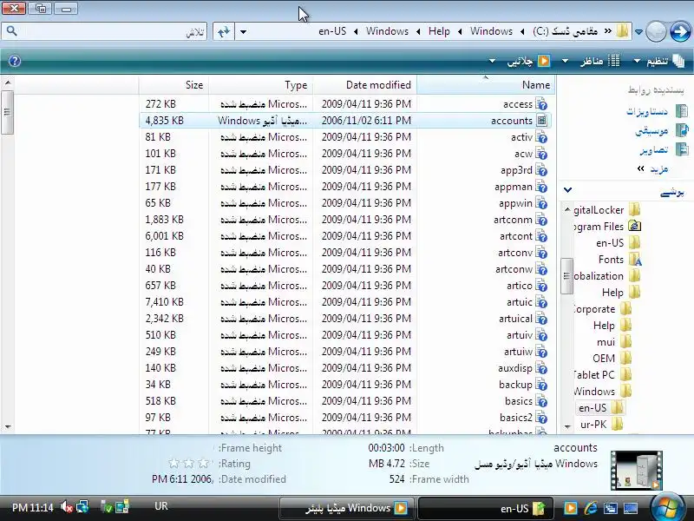Click the activ help file icon
The height and width of the screenshot is (521, 694).
pyautogui.click(x=541, y=137)
